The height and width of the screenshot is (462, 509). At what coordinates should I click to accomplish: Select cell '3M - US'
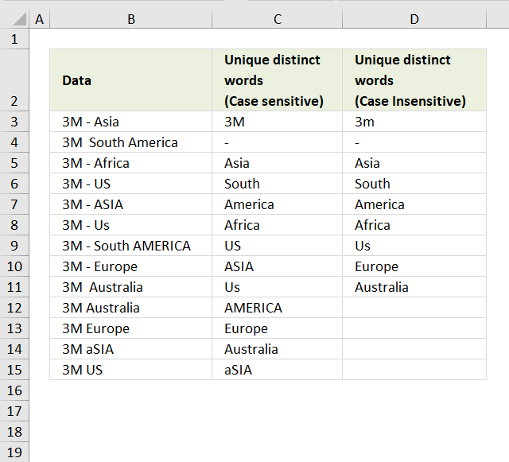coord(130,184)
